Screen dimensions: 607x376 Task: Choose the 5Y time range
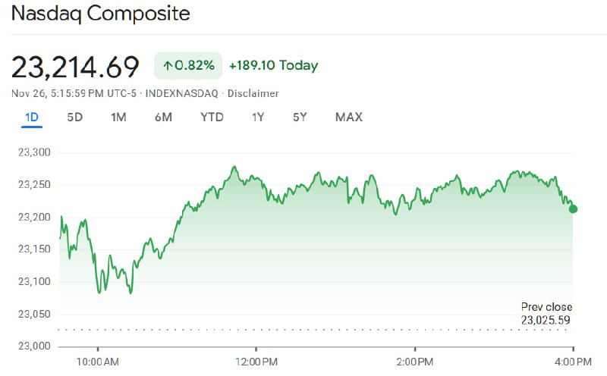(300, 117)
